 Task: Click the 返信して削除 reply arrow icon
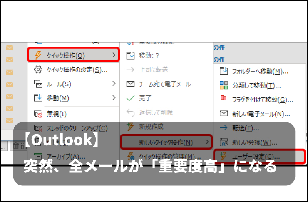pyautogui.click(x=130, y=112)
